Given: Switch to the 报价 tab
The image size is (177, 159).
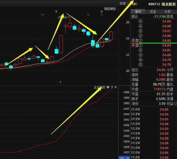Looking at the screenshot, I should click(x=138, y=12).
